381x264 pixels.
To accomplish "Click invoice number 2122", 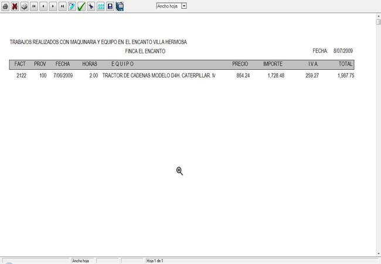I will point(21,76).
